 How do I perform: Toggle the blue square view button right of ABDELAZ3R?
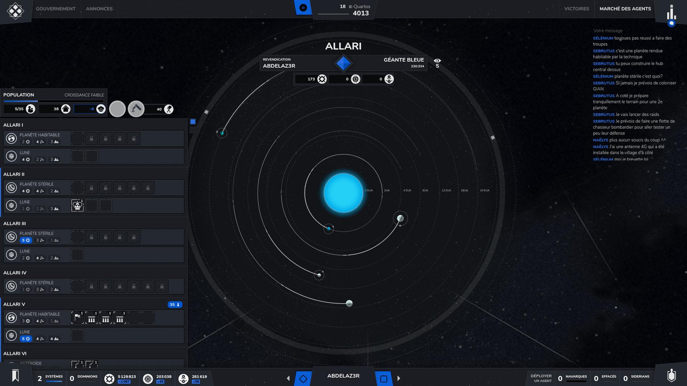[x=384, y=378]
